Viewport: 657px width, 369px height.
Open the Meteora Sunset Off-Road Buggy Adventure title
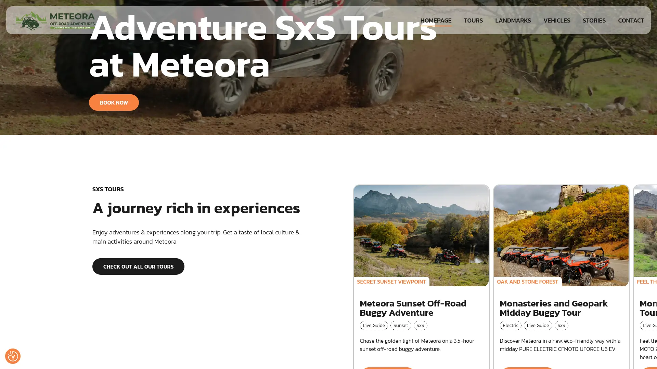coord(413,308)
